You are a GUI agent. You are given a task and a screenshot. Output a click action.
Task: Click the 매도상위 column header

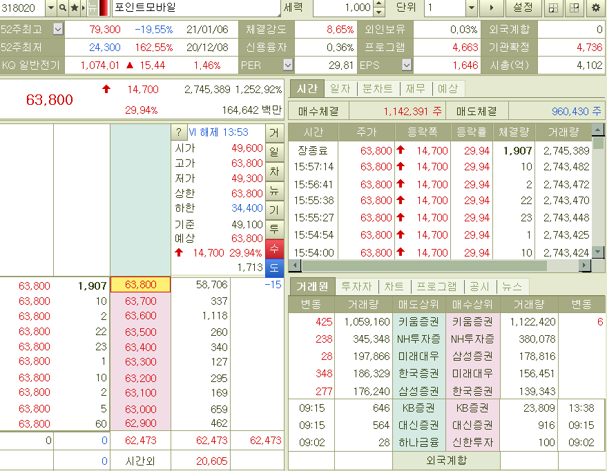click(x=418, y=305)
